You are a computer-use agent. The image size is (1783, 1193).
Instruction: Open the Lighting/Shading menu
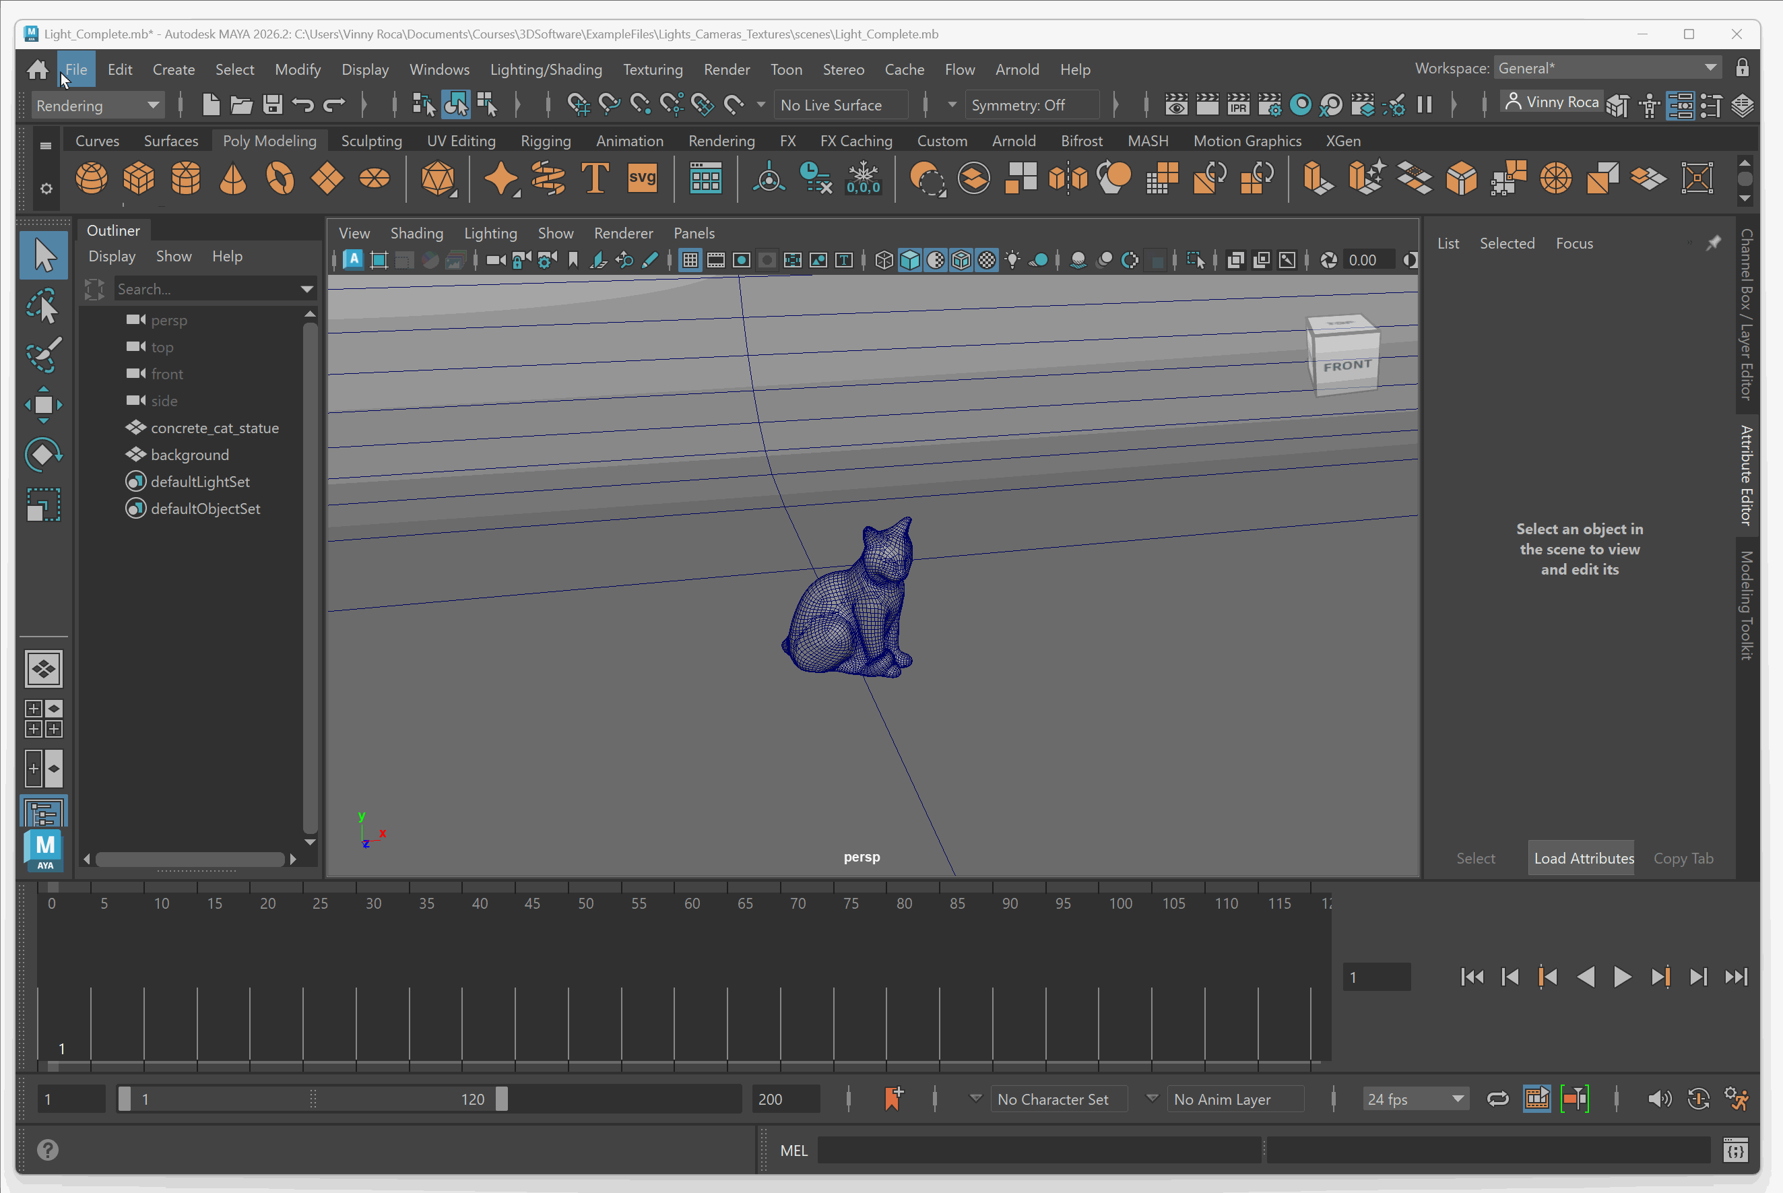[x=546, y=69]
